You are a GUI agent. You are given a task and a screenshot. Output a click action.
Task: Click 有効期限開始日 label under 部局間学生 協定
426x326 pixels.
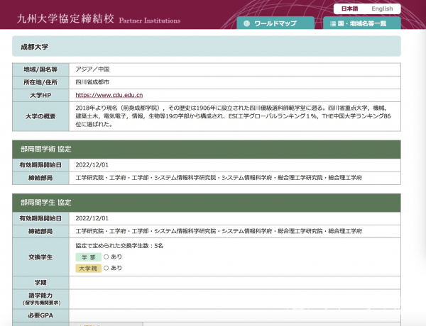[x=40, y=218]
